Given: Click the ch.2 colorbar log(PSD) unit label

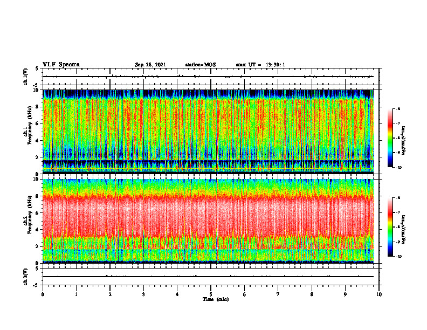Looking at the screenshot, I should point(404,229).
